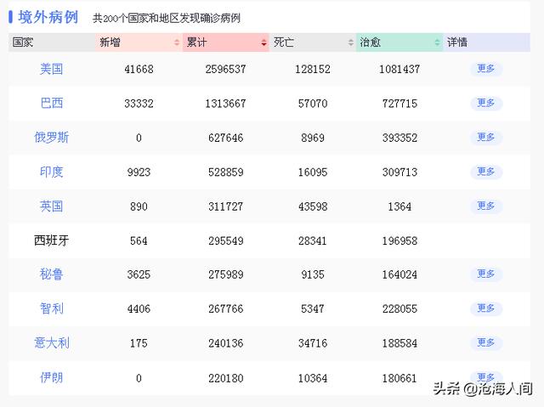The width and height of the screenshot is (544, 407).
Task: Sort by 新增 column arrows
Action: coord(177,42)
